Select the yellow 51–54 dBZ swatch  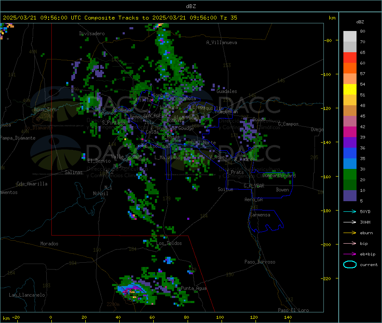pyautogui.click(x=350, y=90)
